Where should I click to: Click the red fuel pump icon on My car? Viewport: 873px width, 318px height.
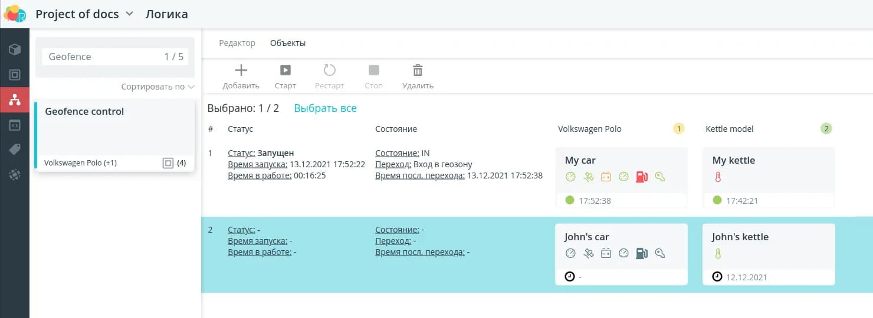pos(642,177)
